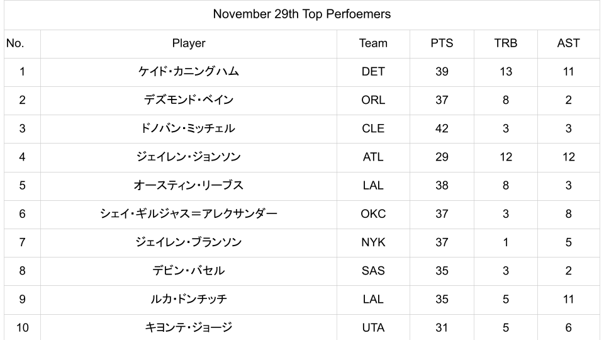Select the "Team" column header cell
The height and width of the screenshot is (340, 604).
point(373,43)
